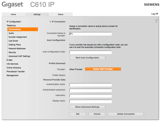Open the help question mark icon

[x=156, y=20]
